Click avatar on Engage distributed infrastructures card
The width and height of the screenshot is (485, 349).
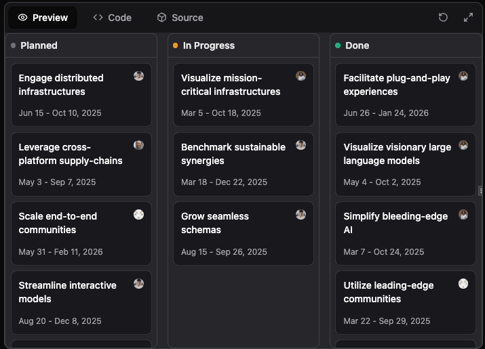point(139,76)
